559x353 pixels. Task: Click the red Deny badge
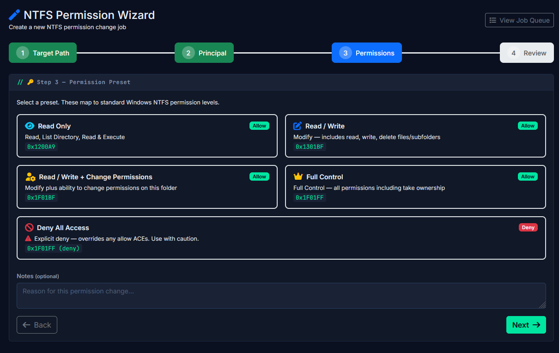[528, 227]
